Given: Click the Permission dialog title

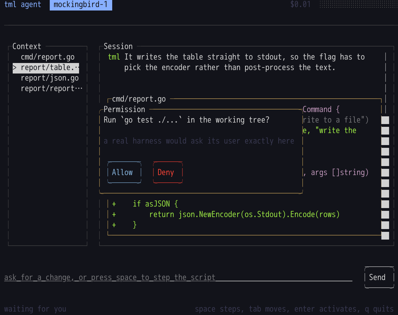Looking at the screenshot, I should pyautogui.click(x=124, y=109).
